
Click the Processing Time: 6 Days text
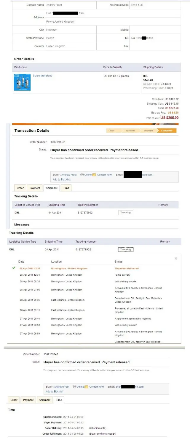click(158, 88)
